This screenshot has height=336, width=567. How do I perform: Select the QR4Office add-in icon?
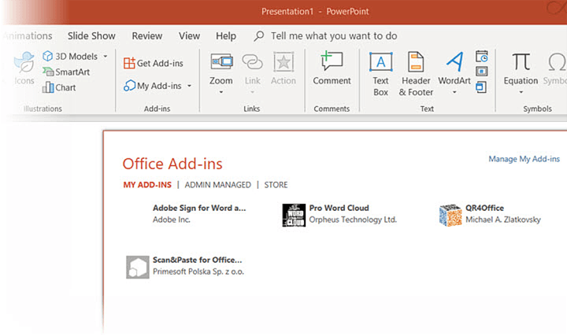tap(450, 215)
